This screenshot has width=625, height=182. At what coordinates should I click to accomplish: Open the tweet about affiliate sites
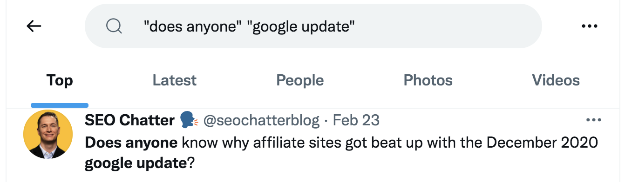coord(341,153)
